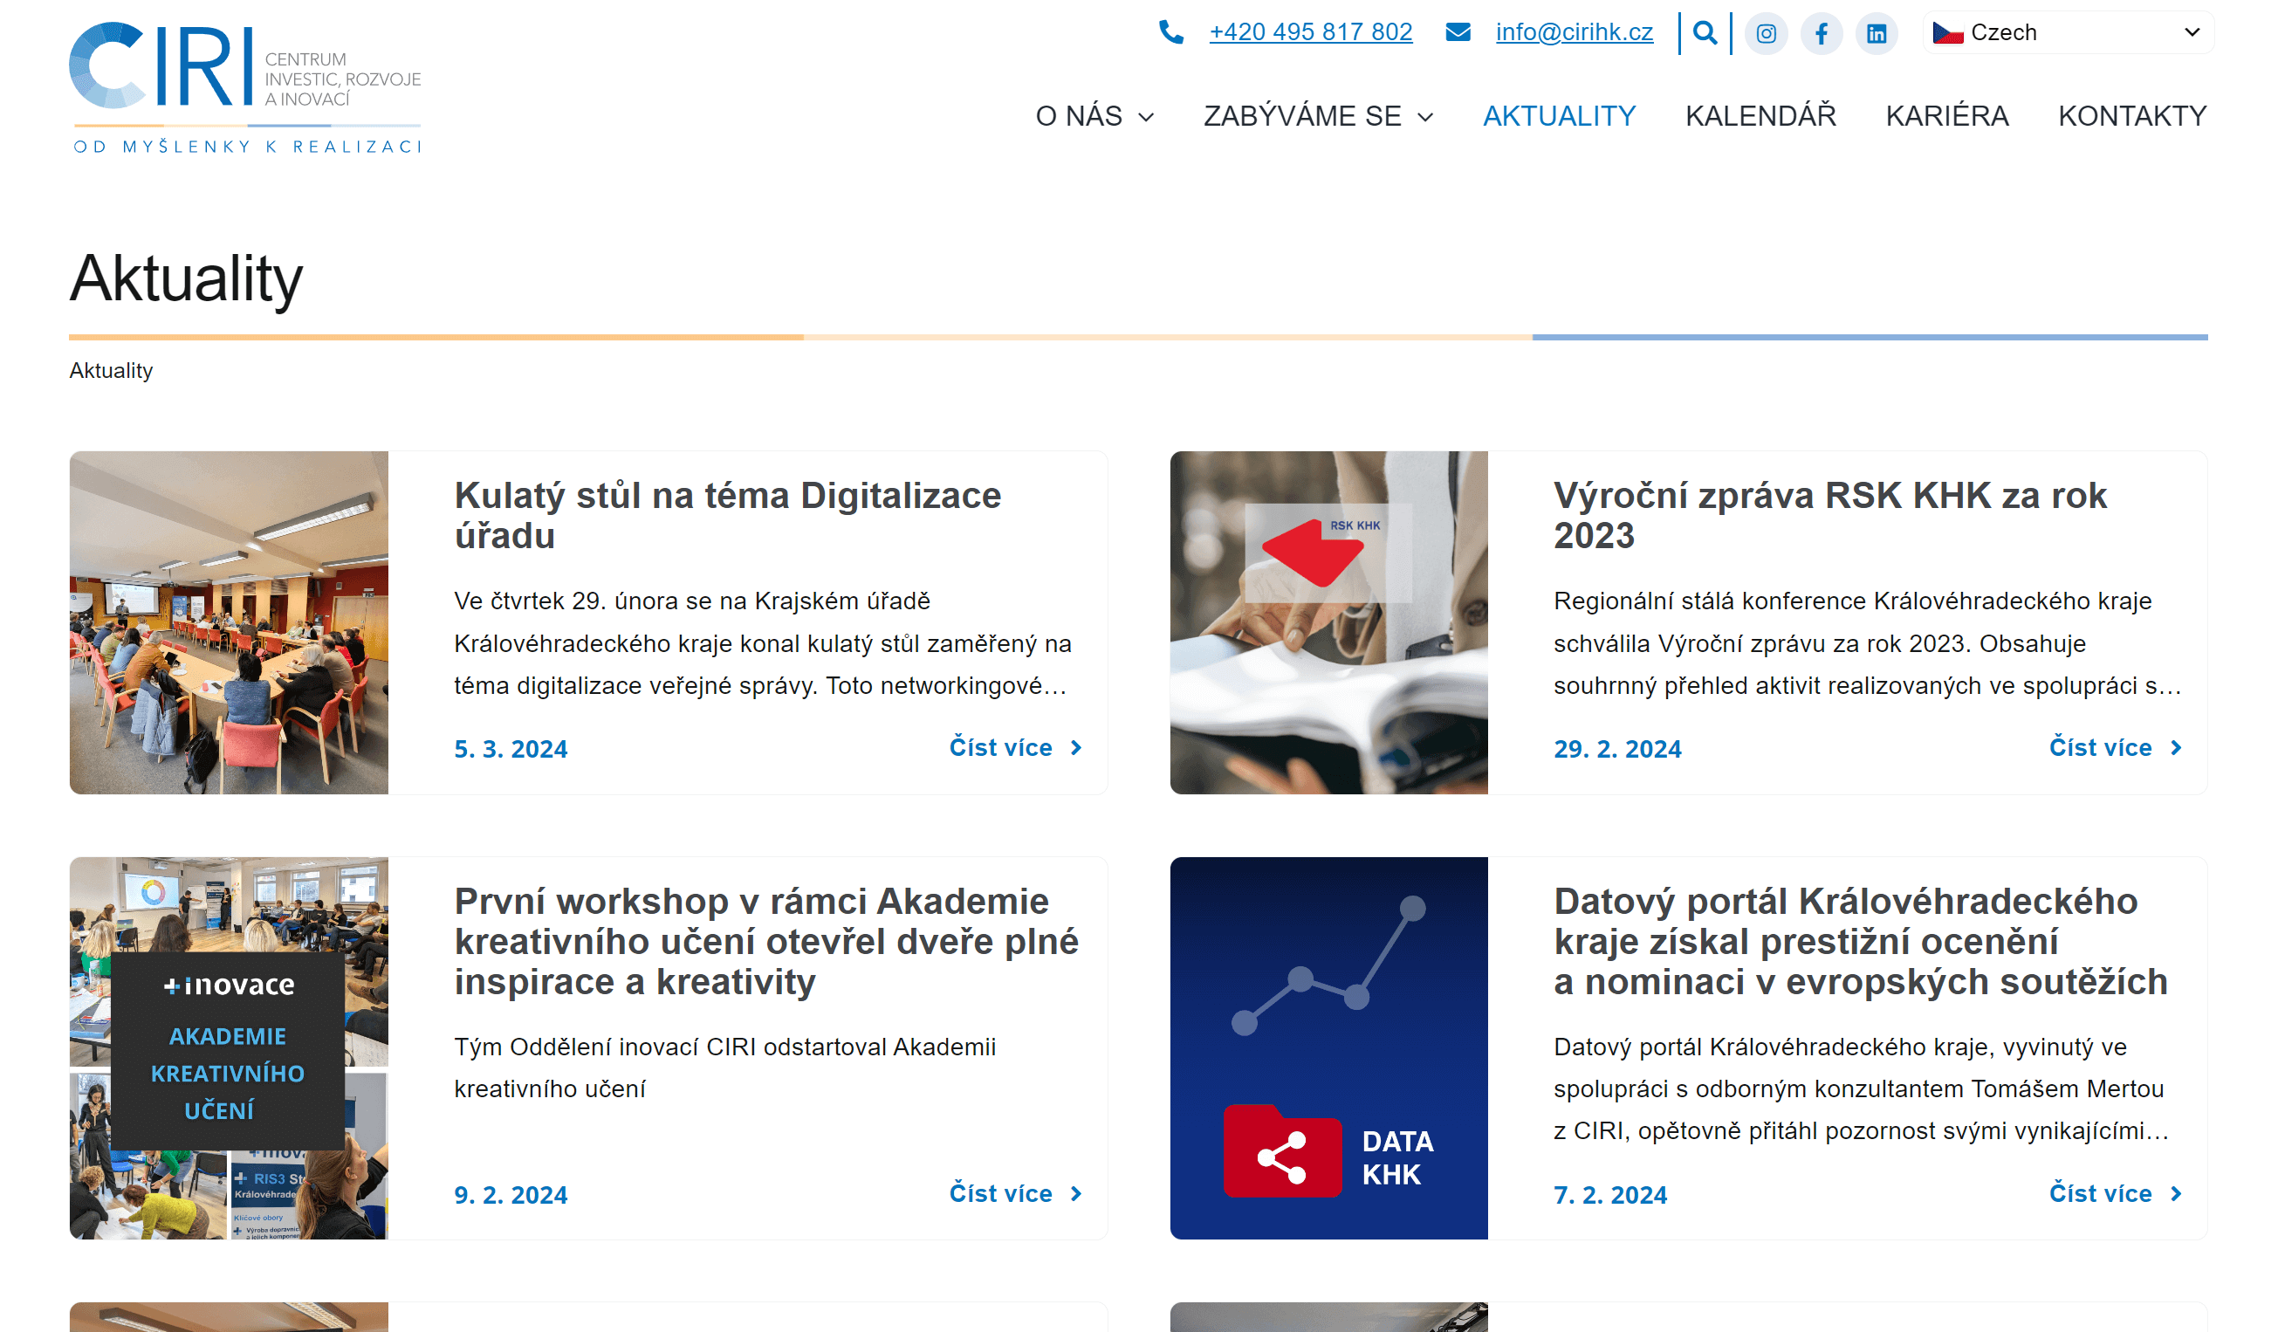Click the email envelope icon
2278x1332 pixels.
[1458, 32]
